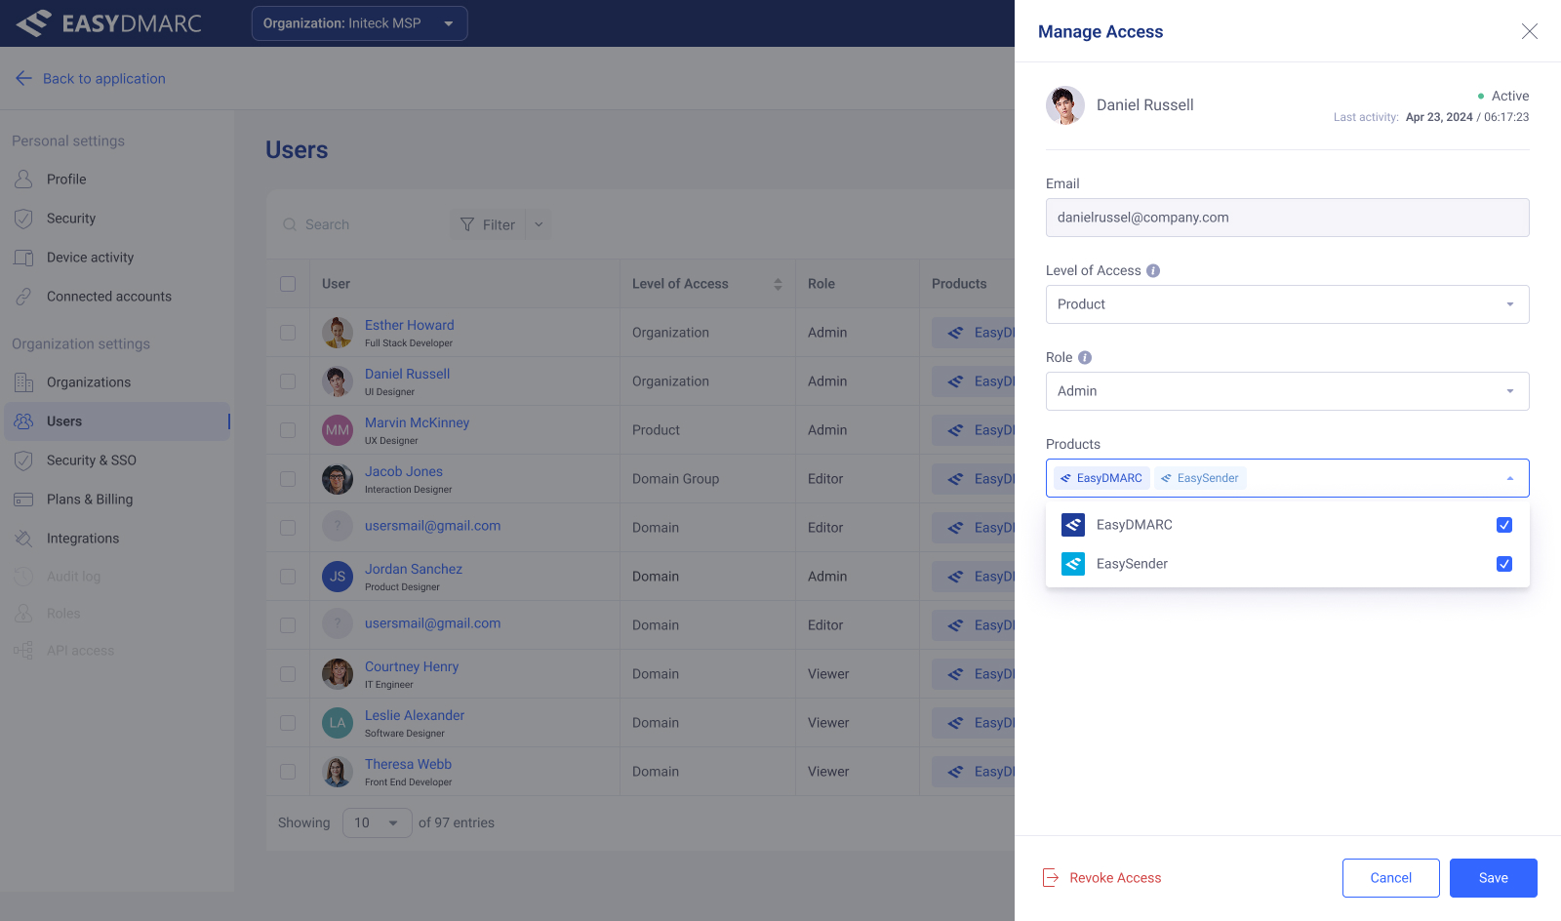The image size is (1561, 921).
Task: Click the Integrations plug icon
Action: point(23,539)
